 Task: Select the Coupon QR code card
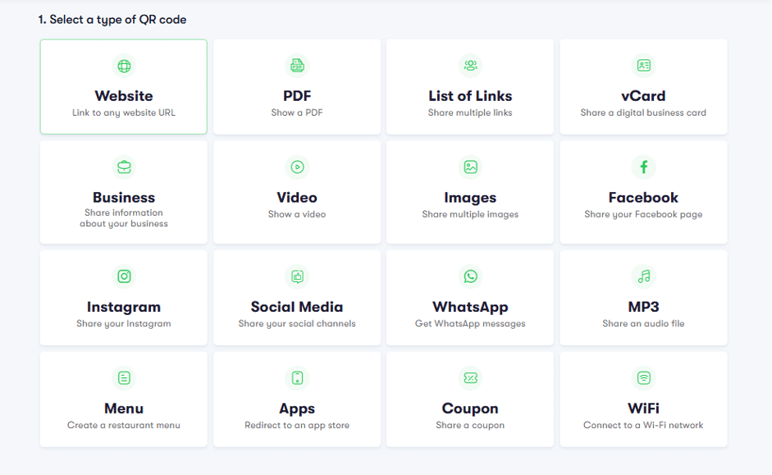pyautogui.click(x=470, y=400)
